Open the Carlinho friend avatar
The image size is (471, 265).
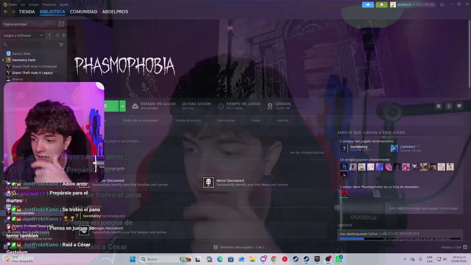pos(394,148)
